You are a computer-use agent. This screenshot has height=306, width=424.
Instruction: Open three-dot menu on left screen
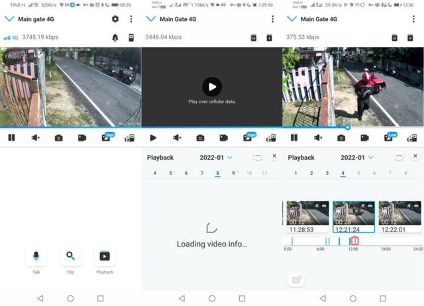(131, 19)
